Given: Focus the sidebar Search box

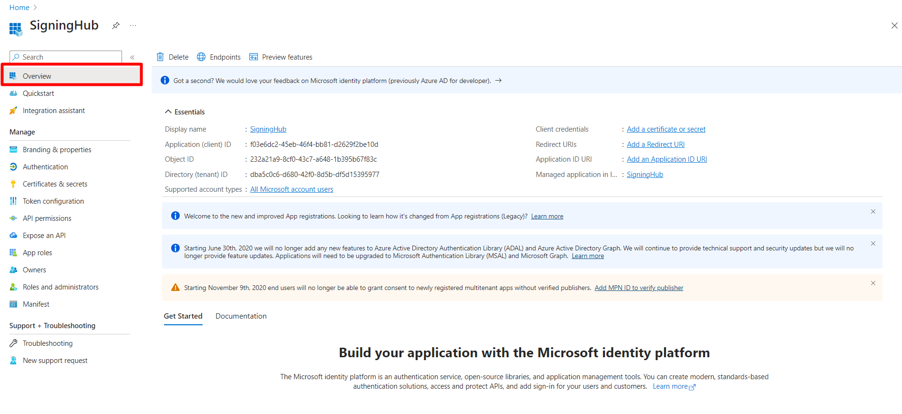Looking at the screenshot, I should click(66, 57).
